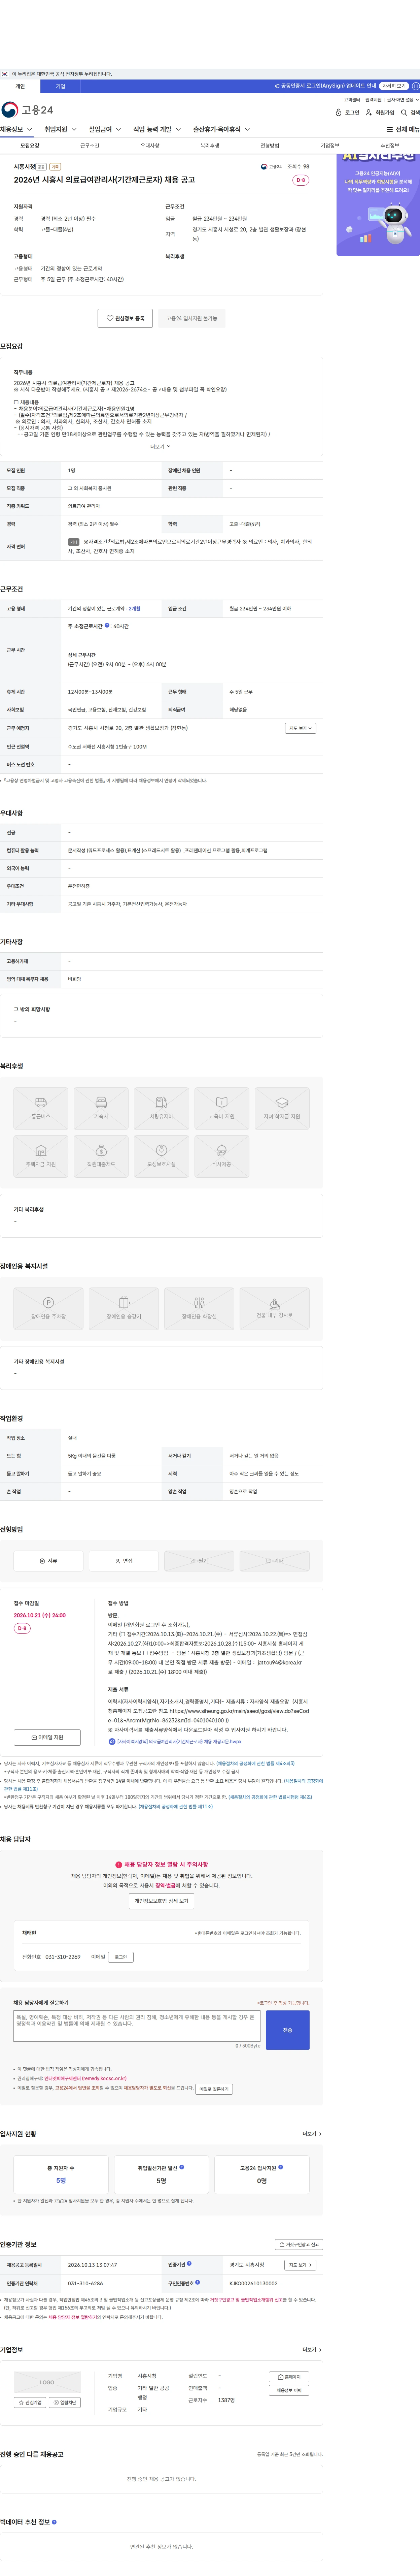Switch to the 전형방법 tab
This screenshot has width=420, height=2576.
(x=270, y=146)
